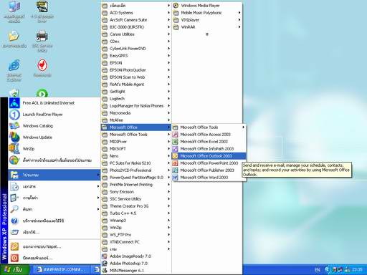Screen dimensions: 367x275
Task: Open the PowerQuest PartitionMagic 8.0 folder
Action: [x=135, y=178]
